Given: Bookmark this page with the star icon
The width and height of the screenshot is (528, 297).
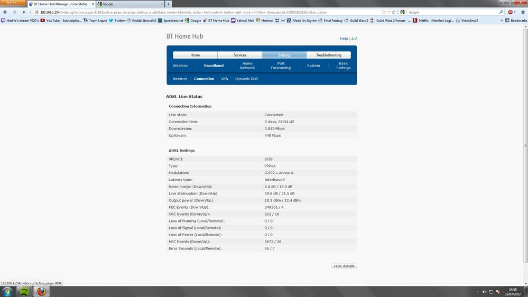Looking at the screenshot, I should click(x=383, y=12).
